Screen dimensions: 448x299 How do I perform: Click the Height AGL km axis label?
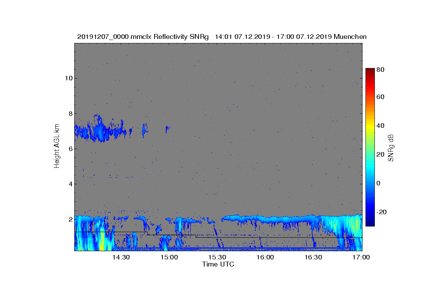click(57, 147)
